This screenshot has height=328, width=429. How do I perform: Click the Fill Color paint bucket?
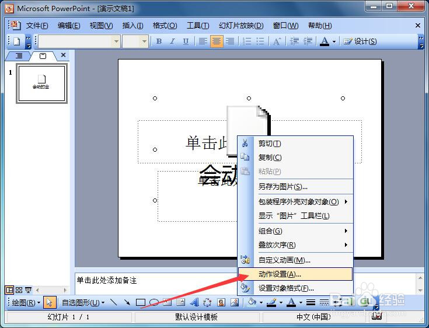[252, 302]
